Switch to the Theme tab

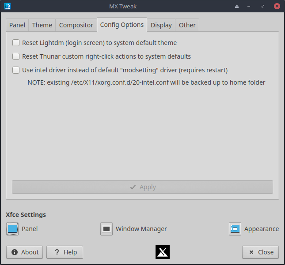click(42, 25)
